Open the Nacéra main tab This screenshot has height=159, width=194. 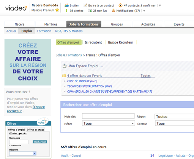[19, 24]
